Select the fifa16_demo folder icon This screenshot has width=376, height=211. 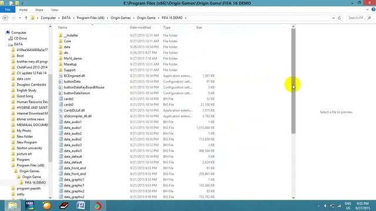pos(61,59)
